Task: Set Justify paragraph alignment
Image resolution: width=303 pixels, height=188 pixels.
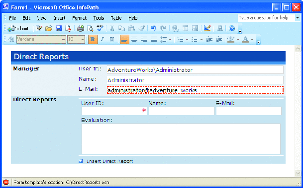Action: (154, 39)
